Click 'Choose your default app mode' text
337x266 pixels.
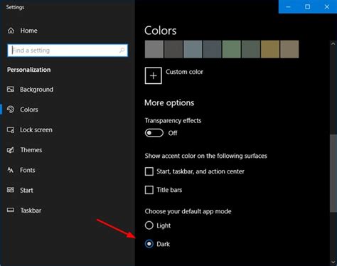[188, 211]
